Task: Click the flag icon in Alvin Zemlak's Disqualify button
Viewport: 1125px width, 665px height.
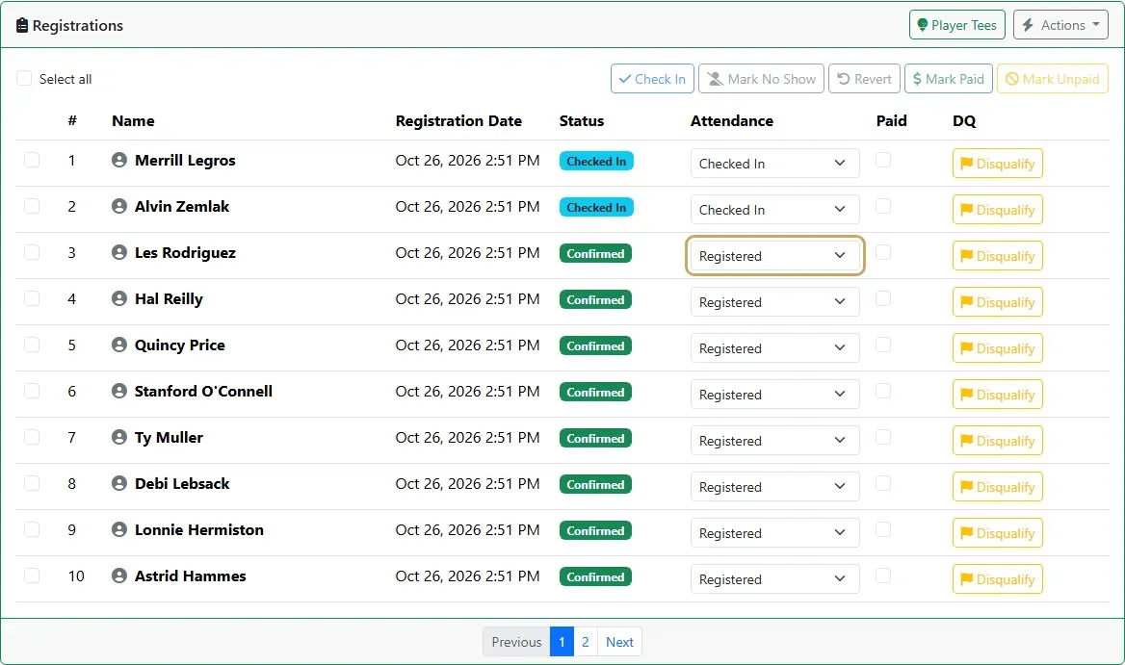Action: (x=966, y=210)
